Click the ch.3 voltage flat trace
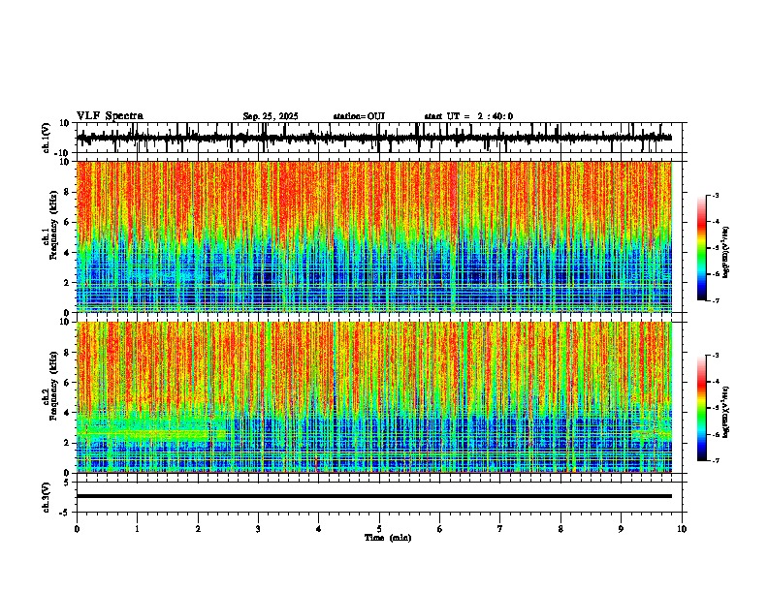The height and width of the screenshot is (593, 768). click(374, 496)
